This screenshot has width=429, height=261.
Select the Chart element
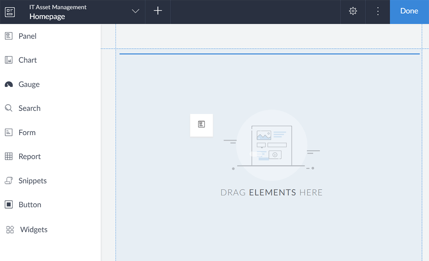click(x=27, y=60)
